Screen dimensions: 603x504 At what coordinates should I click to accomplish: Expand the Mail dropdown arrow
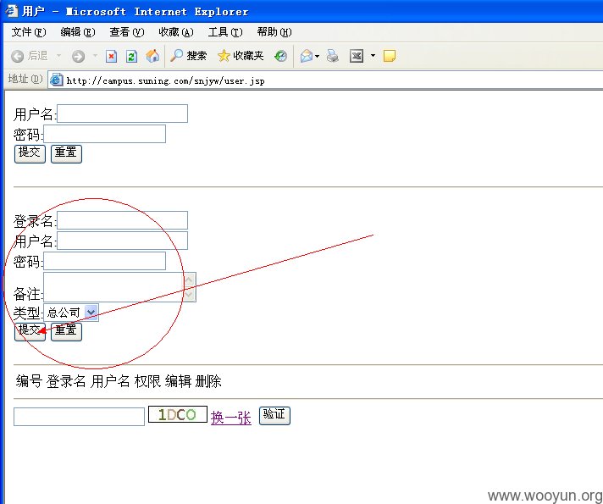coord(318,56)
